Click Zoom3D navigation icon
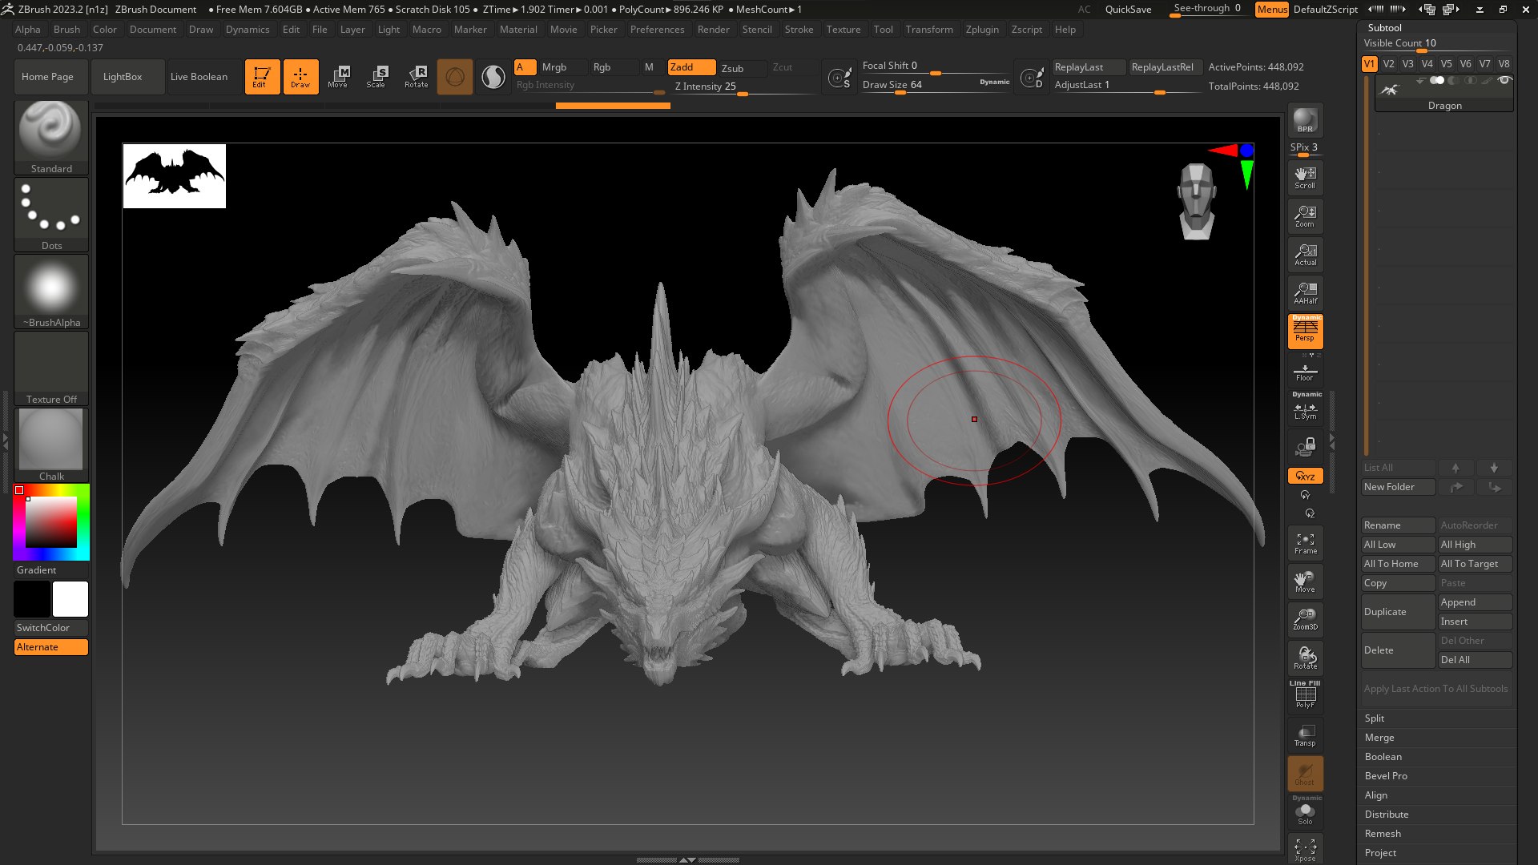 (1305, 620)
